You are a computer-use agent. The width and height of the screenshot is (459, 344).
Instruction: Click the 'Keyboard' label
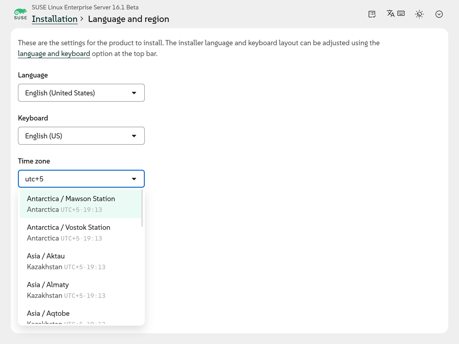click(33, 118)
